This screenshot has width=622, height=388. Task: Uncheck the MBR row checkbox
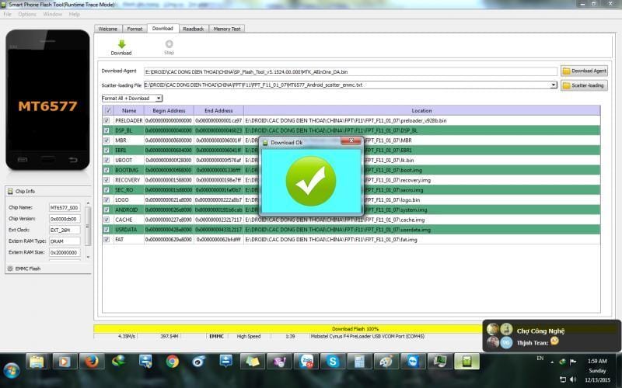(x=107, y=140)
